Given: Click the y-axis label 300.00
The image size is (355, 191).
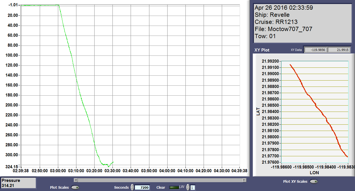Looking at the screenshot, I should (x=12, y=155).
